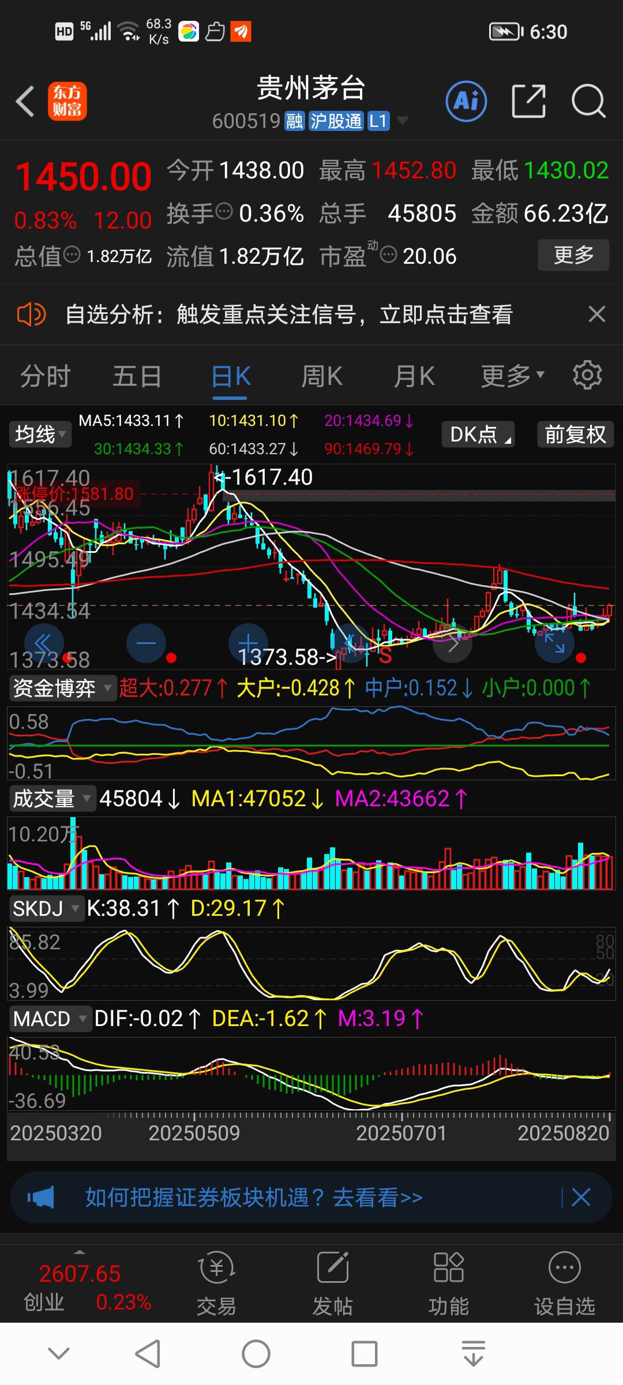
Task: Open the 交易 trade icon
Action: [x=216, y=1285]
